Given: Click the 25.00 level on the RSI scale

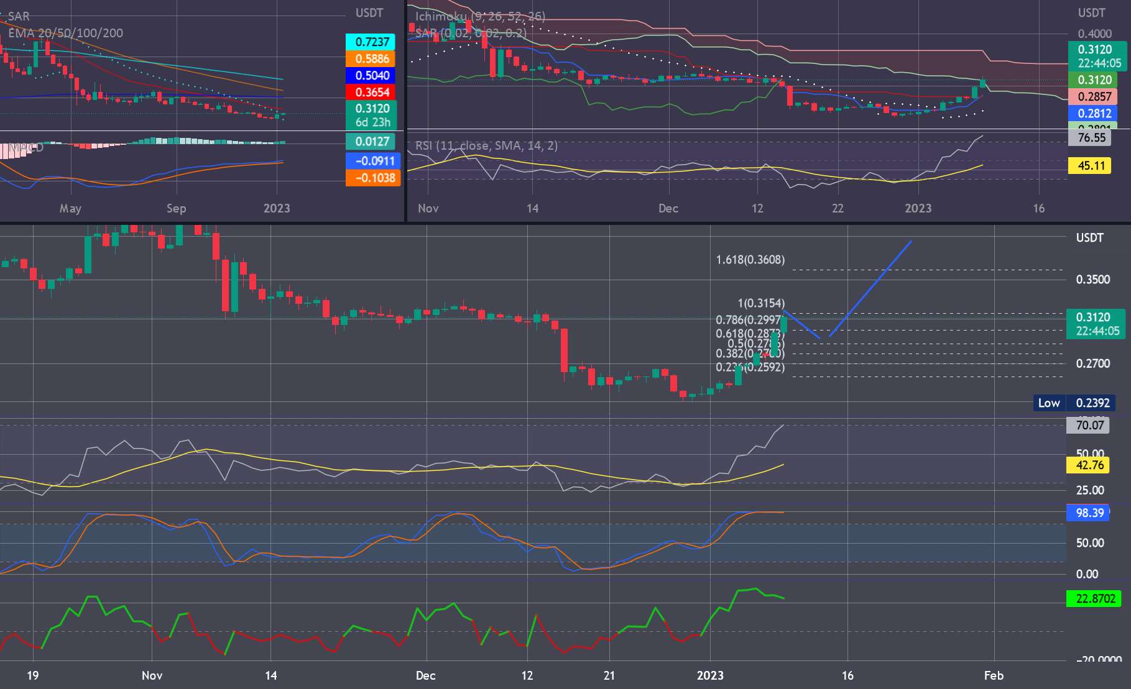Looking at the screenshot, I should point(1090,490).
